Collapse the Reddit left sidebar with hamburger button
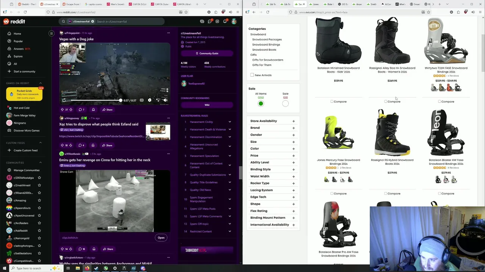The height and width of the screenshot is (272, 485). [x=52, y=33]
